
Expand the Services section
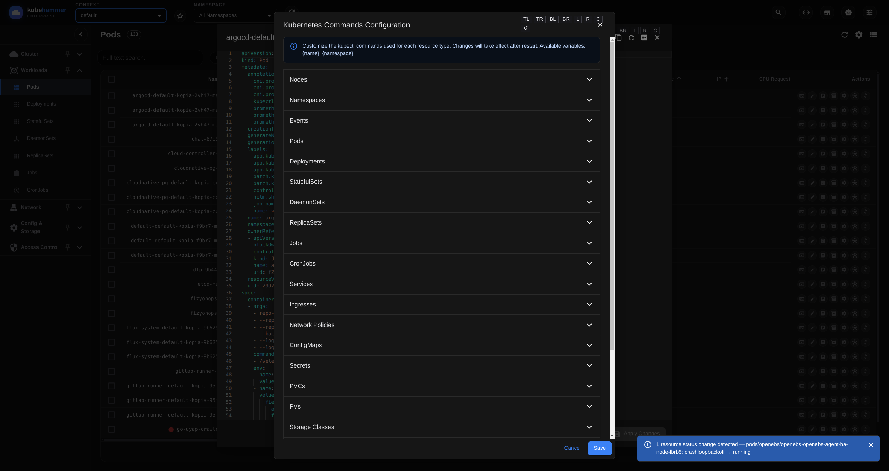point(442,284)
